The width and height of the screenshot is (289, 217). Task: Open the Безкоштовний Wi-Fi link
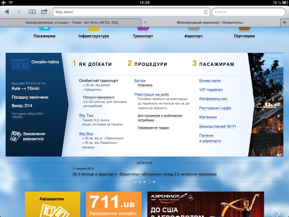coord(217,126)
